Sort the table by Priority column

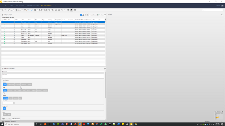(50, 20)
